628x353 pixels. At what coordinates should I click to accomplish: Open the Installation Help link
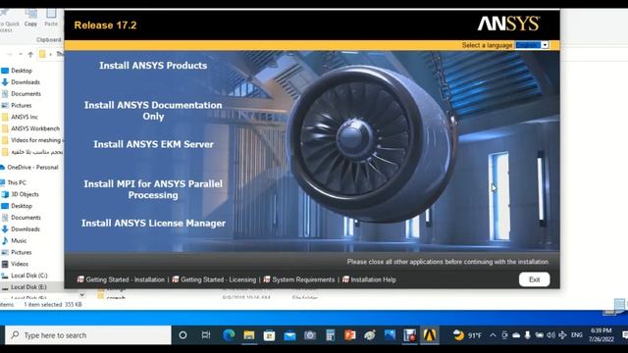click(x=373, y=279)
